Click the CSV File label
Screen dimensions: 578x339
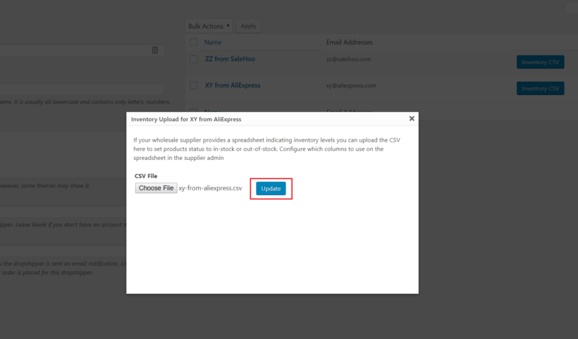click(146, 175)
